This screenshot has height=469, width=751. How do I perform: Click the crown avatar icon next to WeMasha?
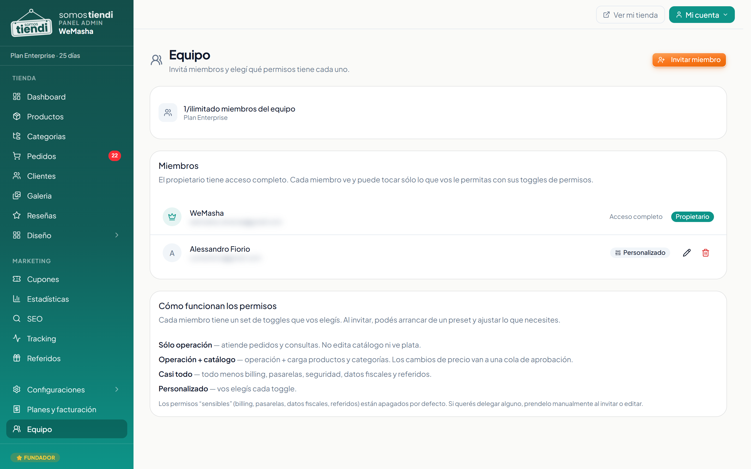pos(172,217)
